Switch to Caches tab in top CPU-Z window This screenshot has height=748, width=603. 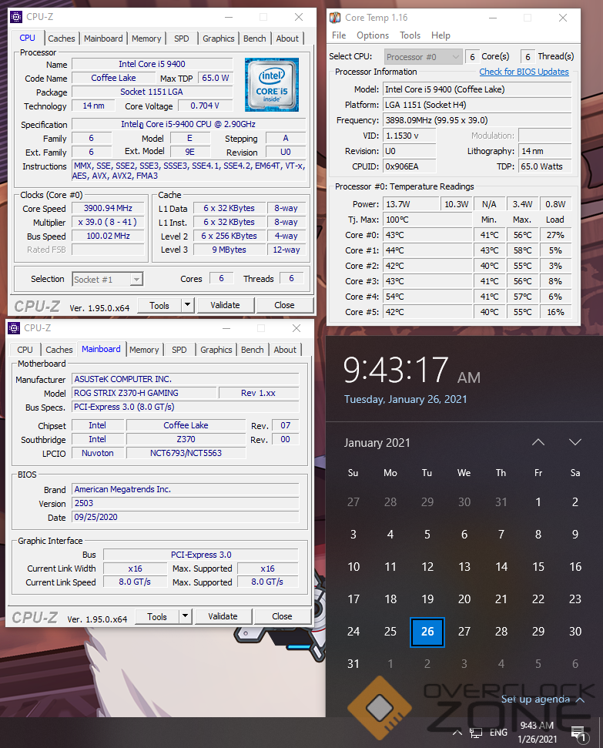tap(62, 39)
